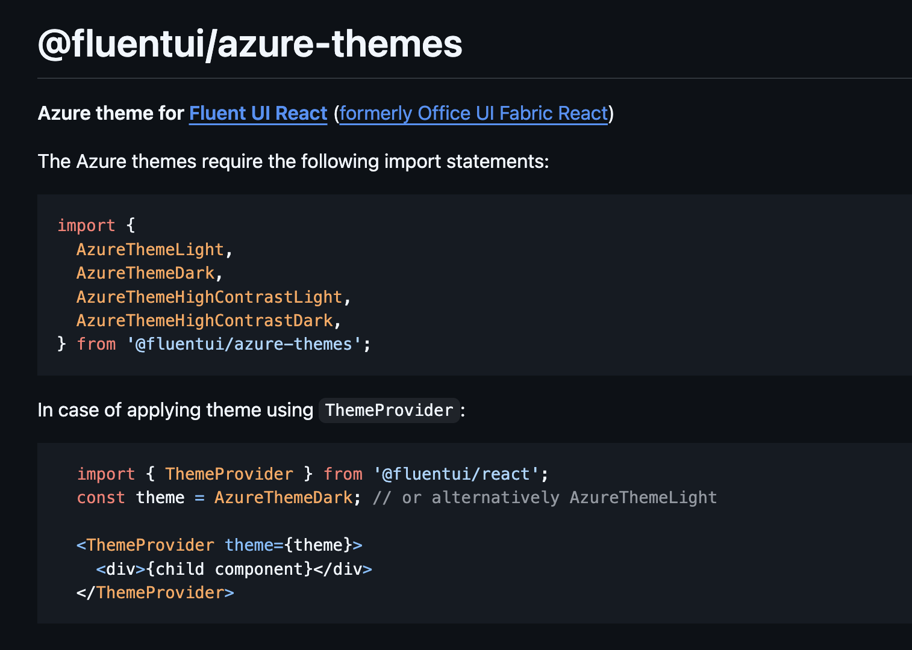Click "AzureThemeHighContrastLight," in the code block
Screen dimensions: 912x650
click(214, 297)
